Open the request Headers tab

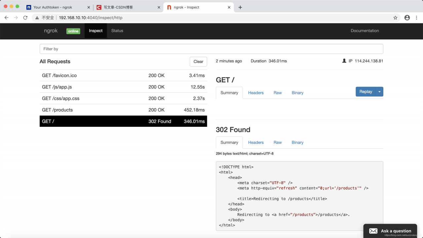tap(256, 93)
